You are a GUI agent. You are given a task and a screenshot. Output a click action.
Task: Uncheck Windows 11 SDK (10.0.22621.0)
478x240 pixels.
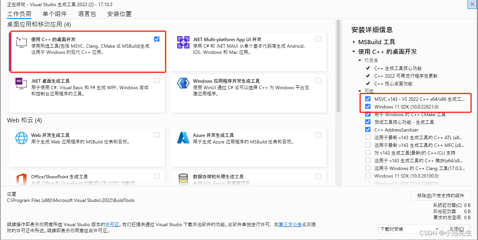click(x=368, y=107)
